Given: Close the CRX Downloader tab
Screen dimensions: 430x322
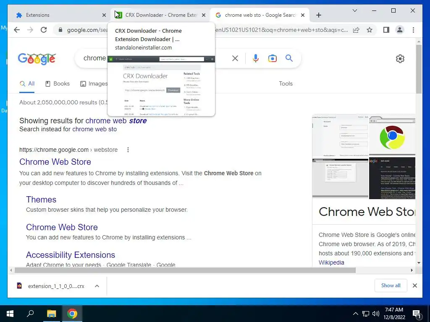Looking at the screenshot, I should (x=204, y=16).
